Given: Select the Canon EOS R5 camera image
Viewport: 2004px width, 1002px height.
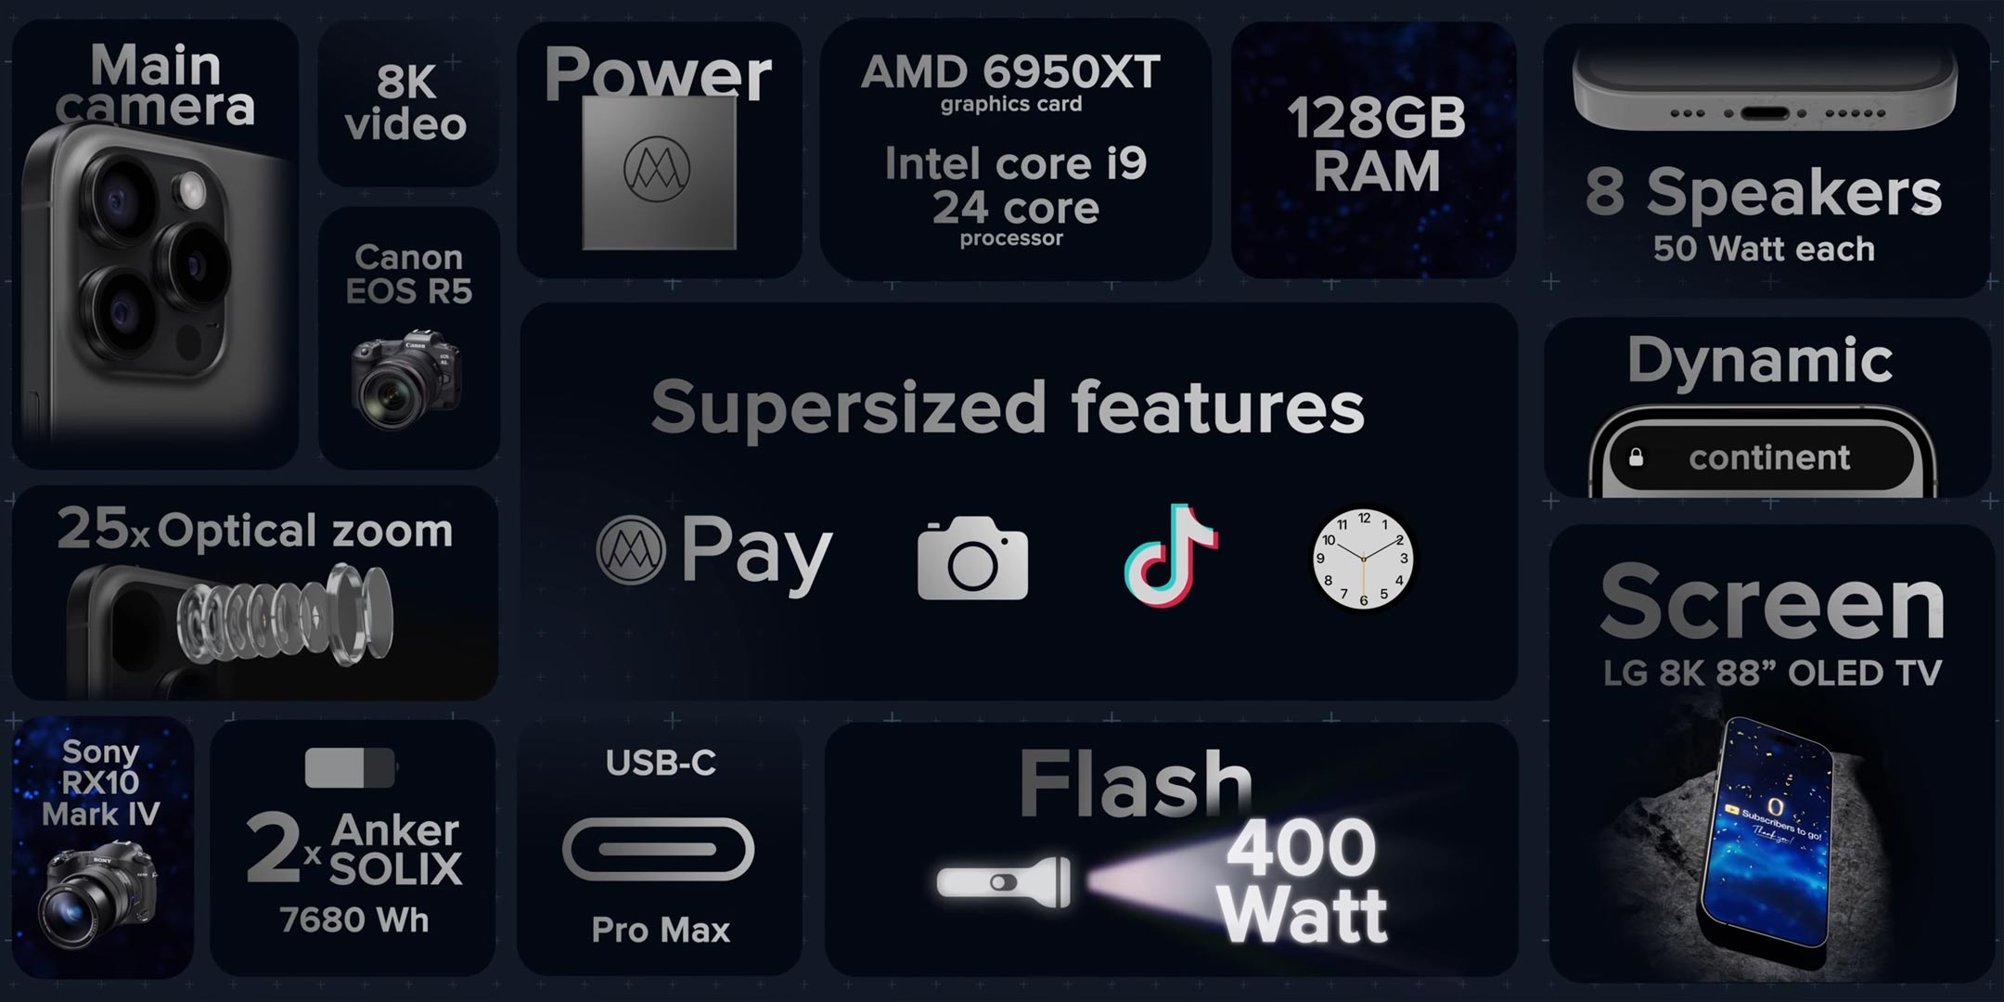Looking at the screenshot, I should [406, 379].
